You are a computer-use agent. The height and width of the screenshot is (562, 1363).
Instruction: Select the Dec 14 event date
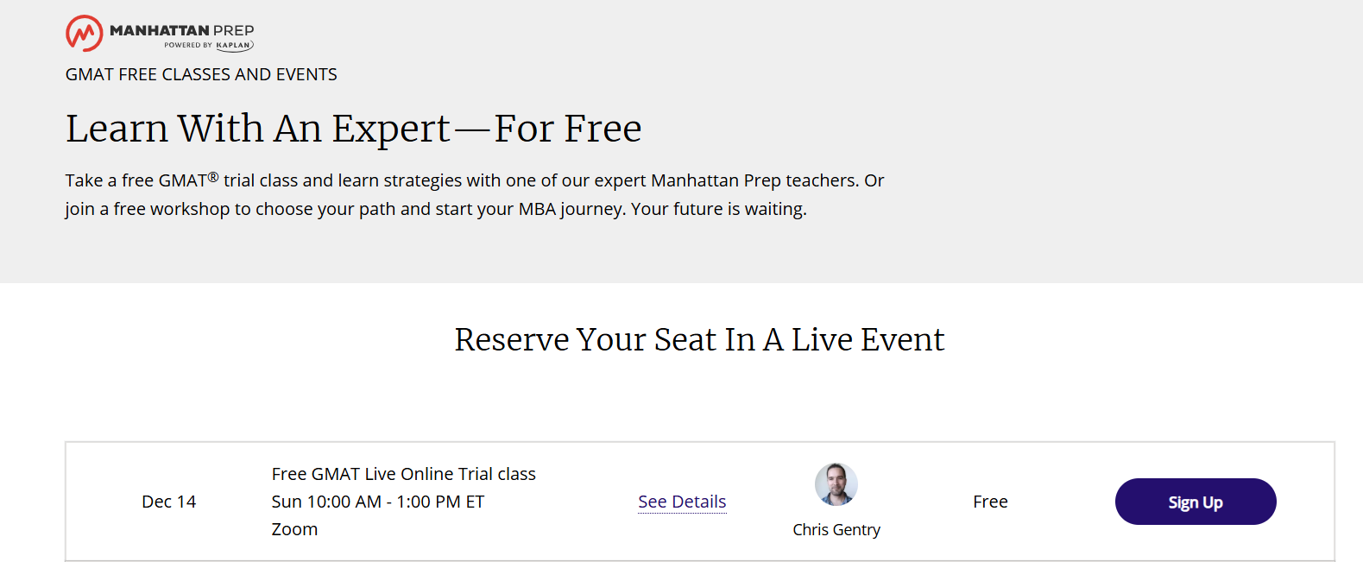[168, 502]
